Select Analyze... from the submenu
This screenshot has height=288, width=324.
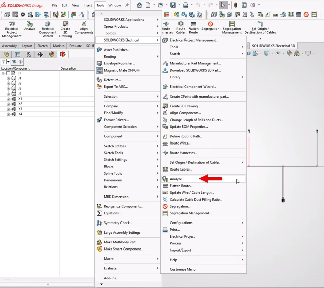pos(204,179)
